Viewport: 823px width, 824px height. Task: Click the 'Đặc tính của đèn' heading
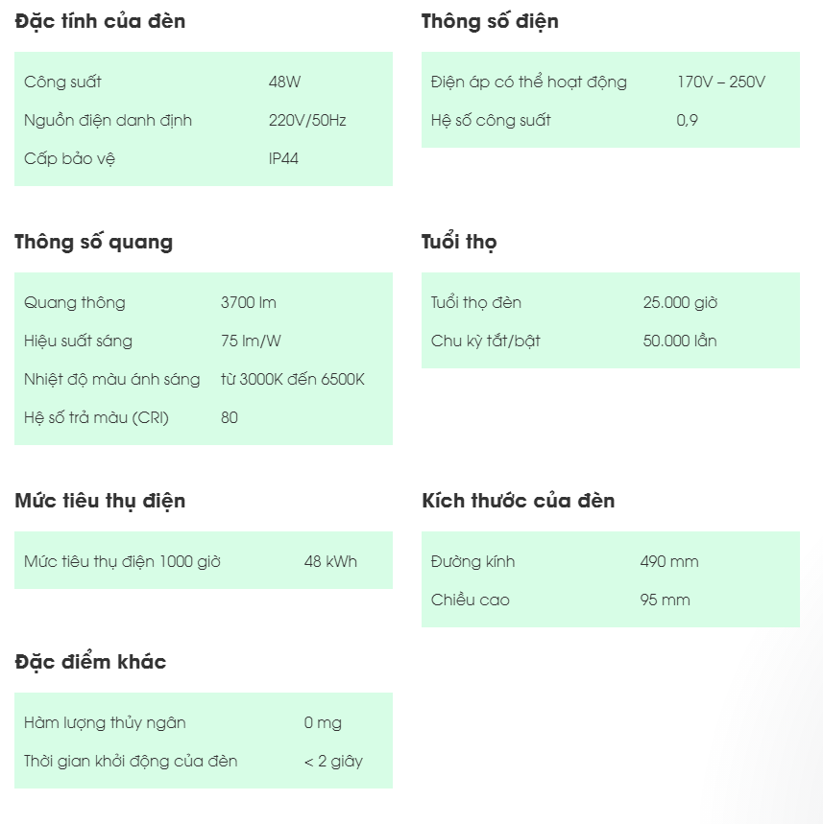(100, 21)
